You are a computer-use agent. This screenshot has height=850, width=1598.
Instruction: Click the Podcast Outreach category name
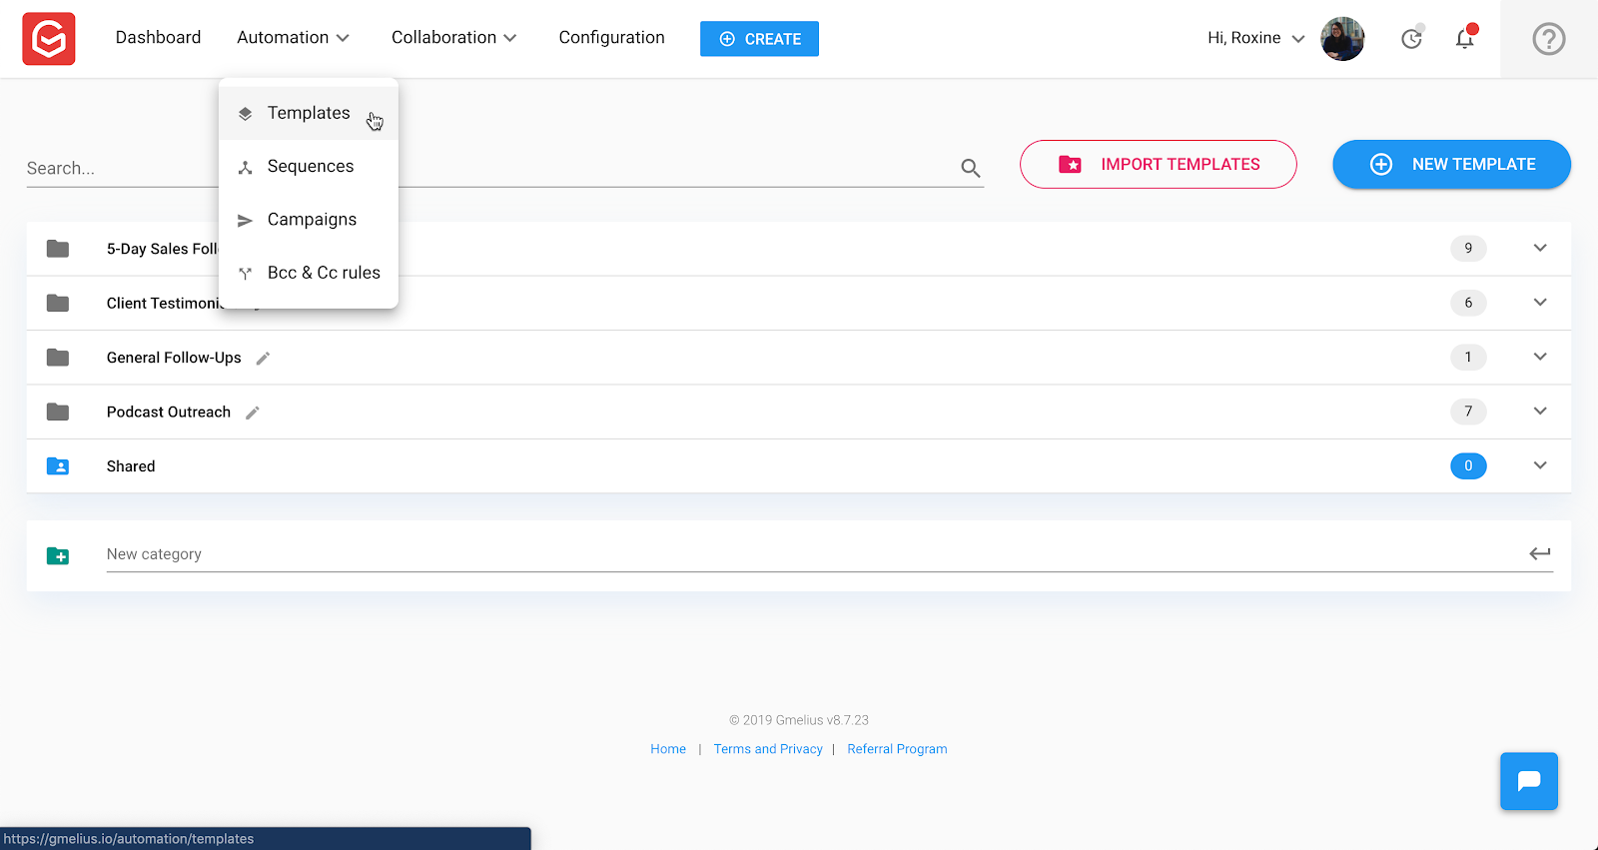click(169, 412)
